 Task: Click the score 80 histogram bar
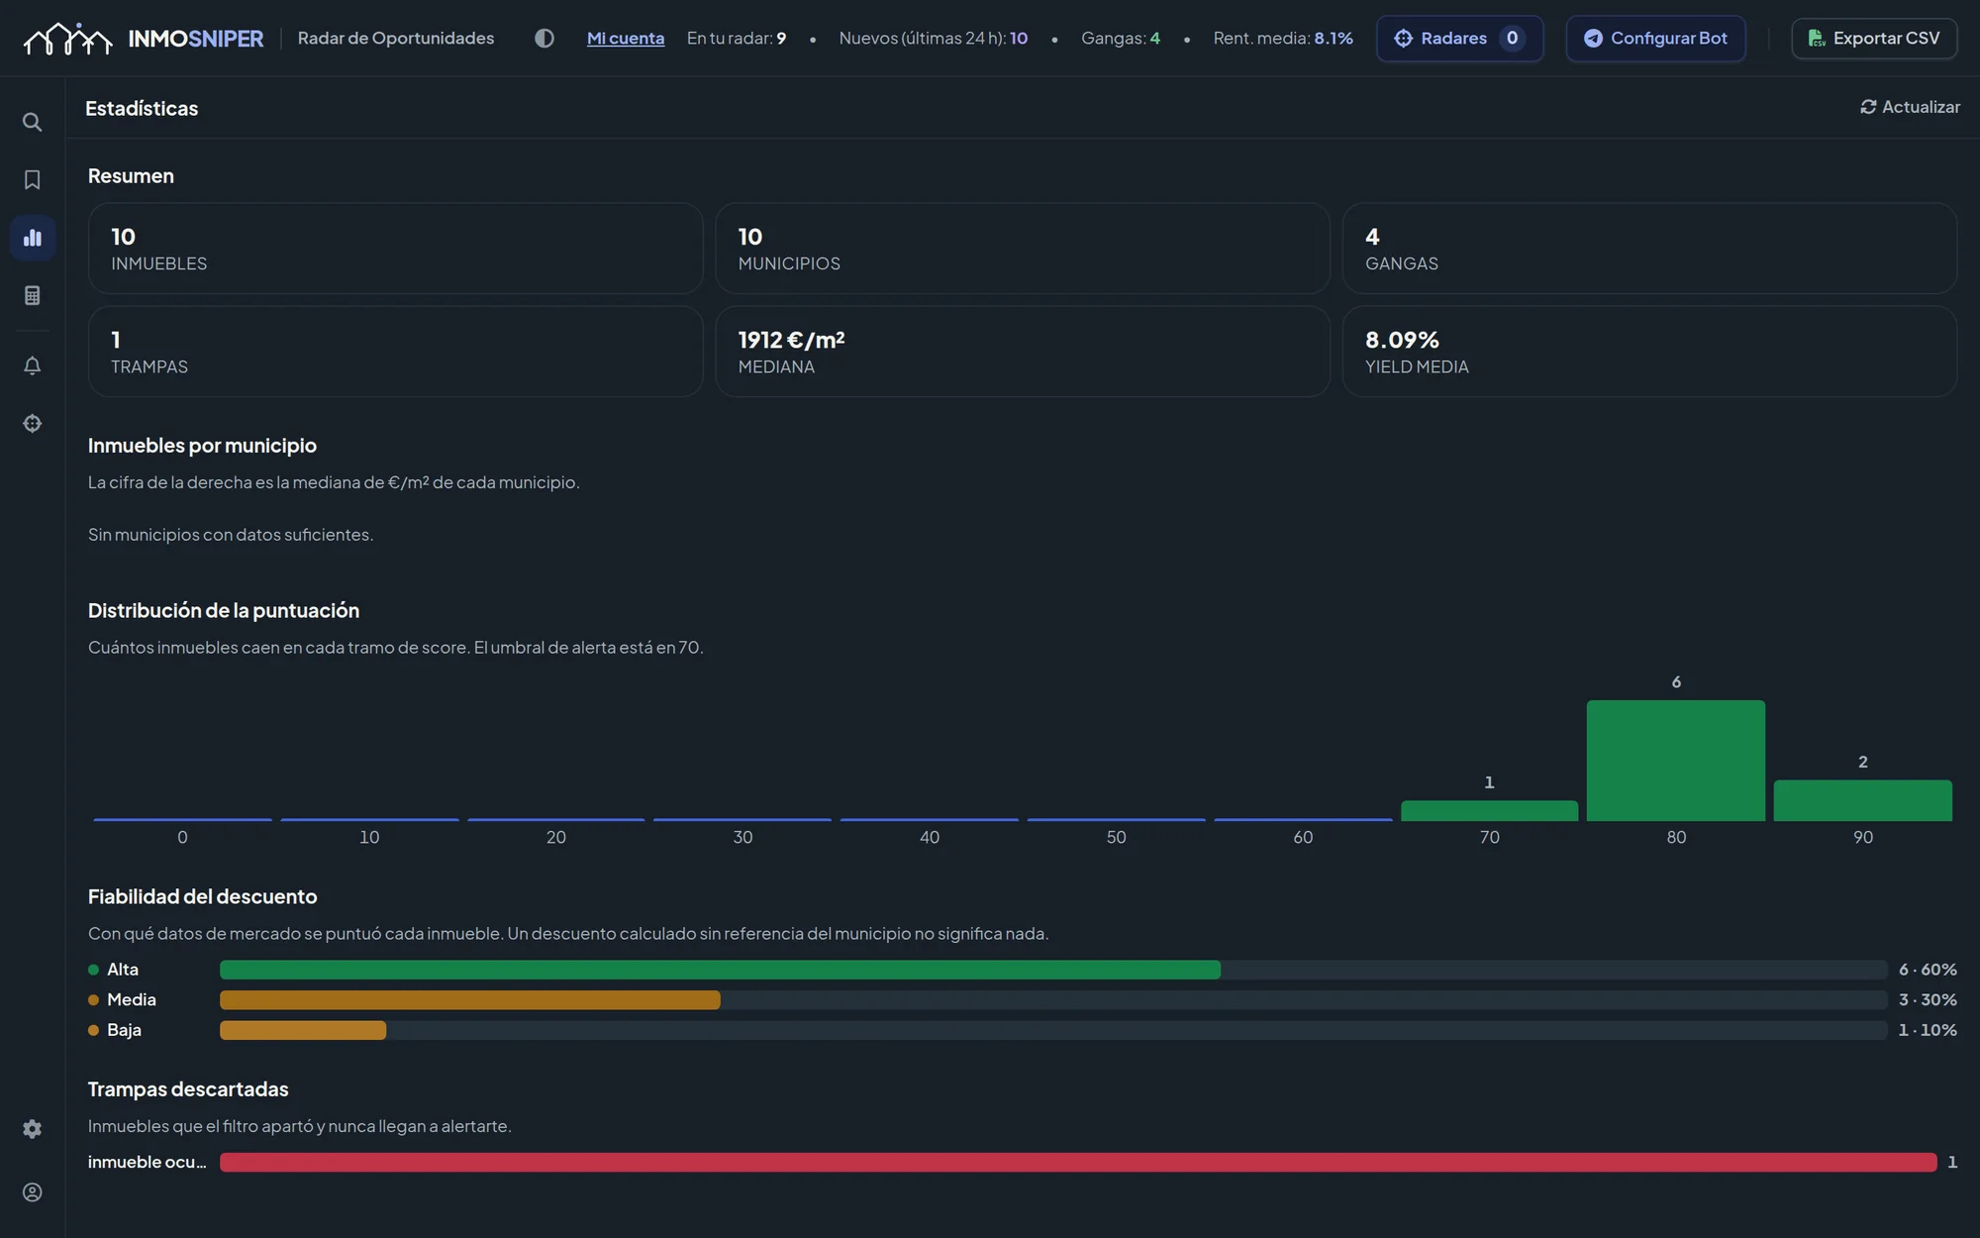[1675, 761]
